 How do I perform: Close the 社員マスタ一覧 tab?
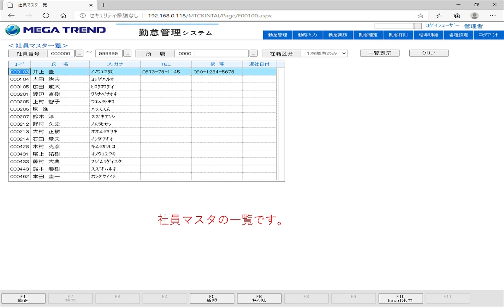91,5
